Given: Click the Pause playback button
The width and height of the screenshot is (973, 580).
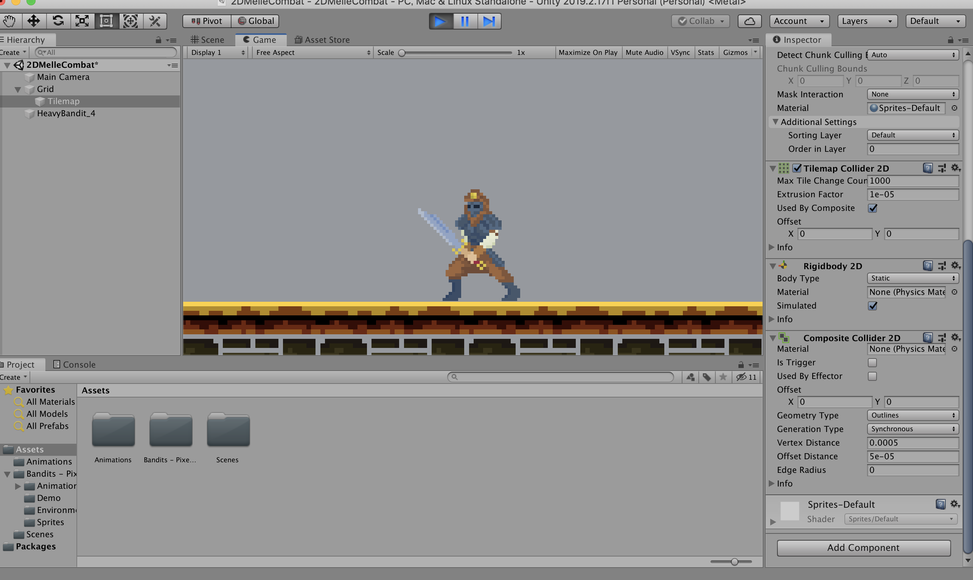Looking at the screenshot, I should click(465, 21).
